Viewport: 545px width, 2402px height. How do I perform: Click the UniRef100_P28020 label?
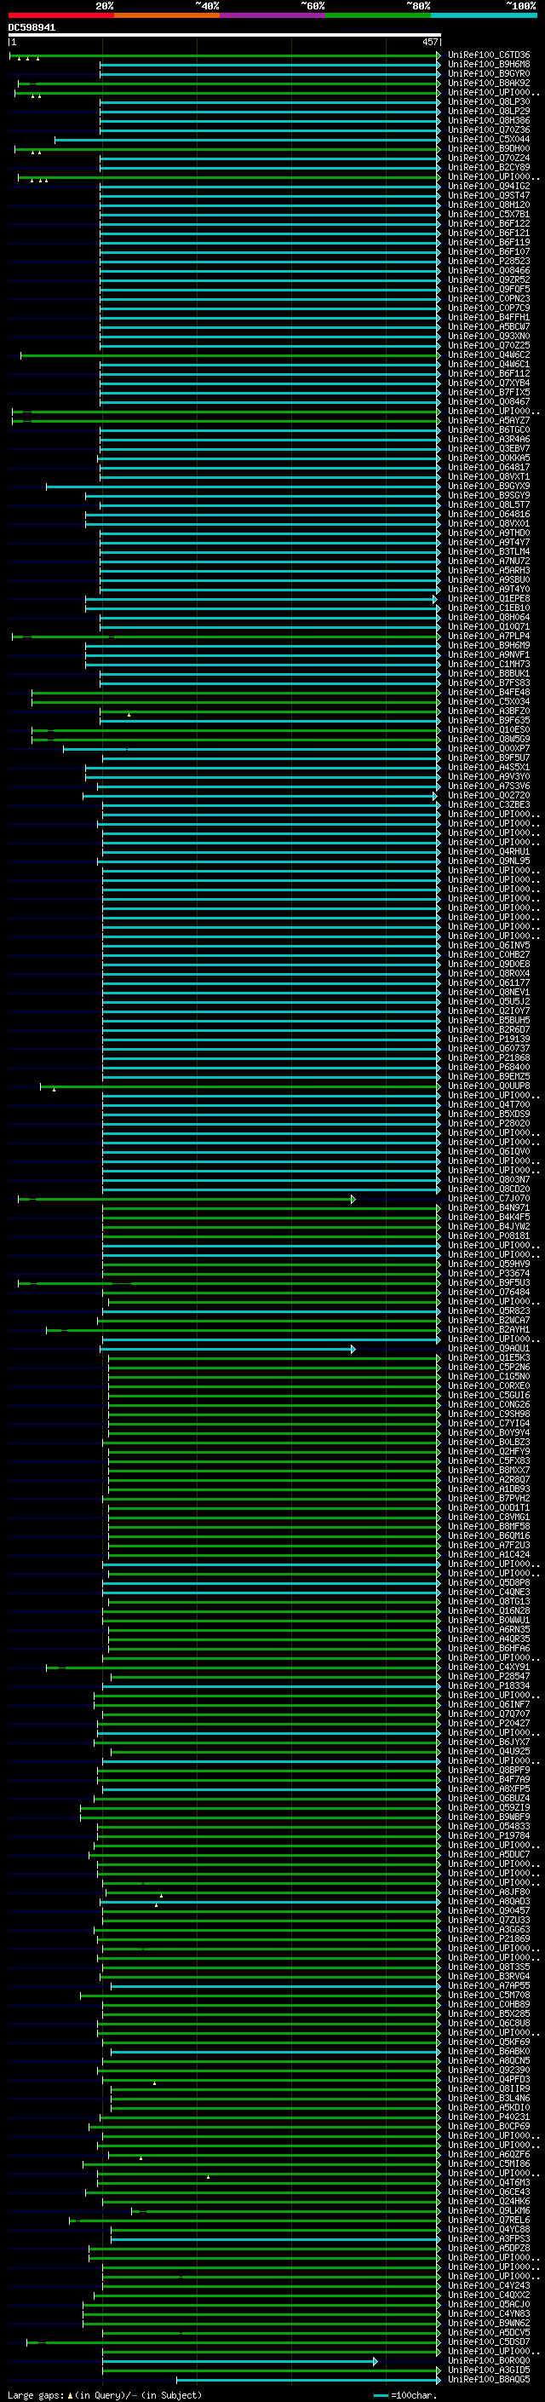[x=488, y=1124]
